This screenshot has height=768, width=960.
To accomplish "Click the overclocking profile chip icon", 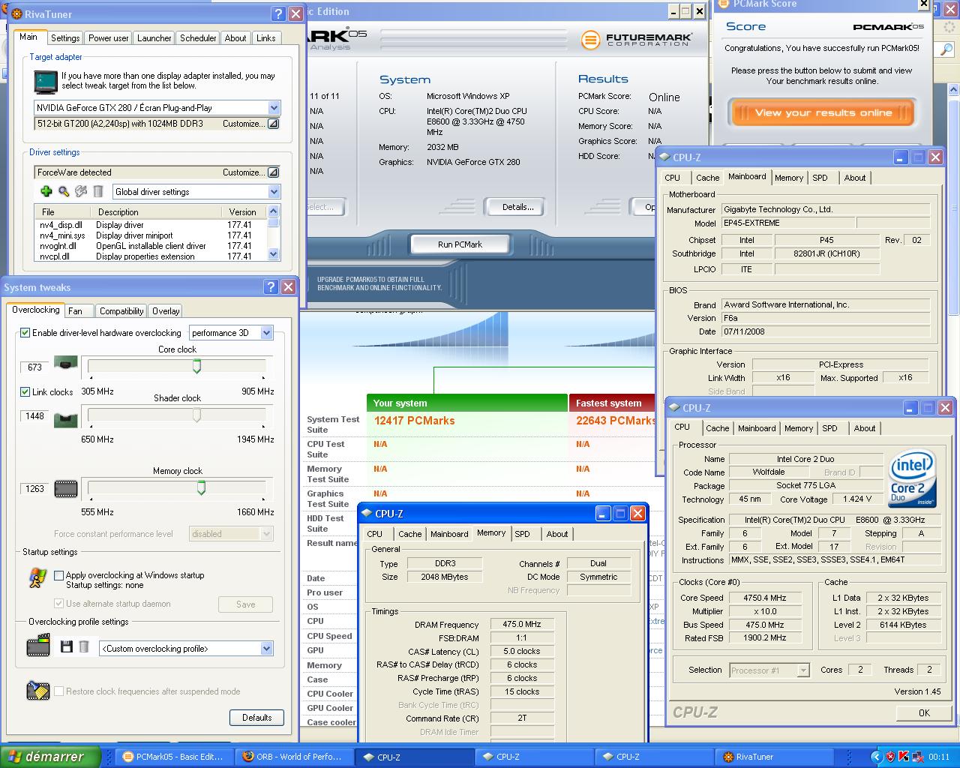I will click(38, 646).
